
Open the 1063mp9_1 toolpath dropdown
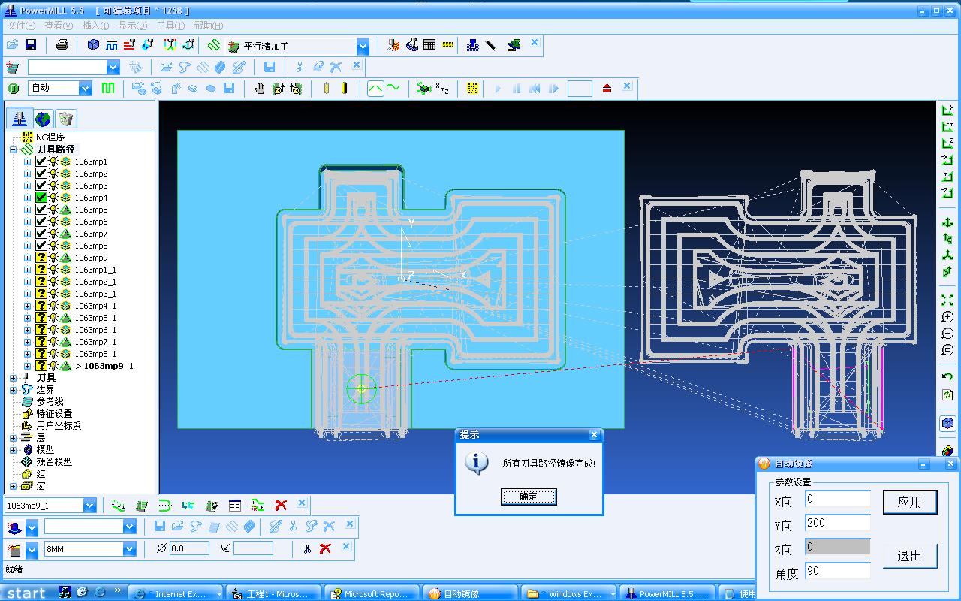click(89, 506)
